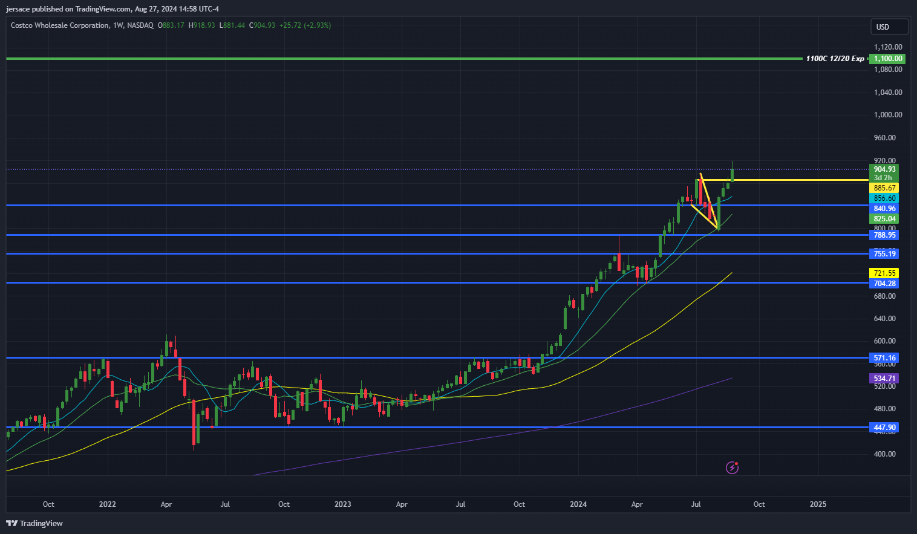Click the blue 571.16 level label
This screenshot has width=917, height=534.
[x=884, y=358]
